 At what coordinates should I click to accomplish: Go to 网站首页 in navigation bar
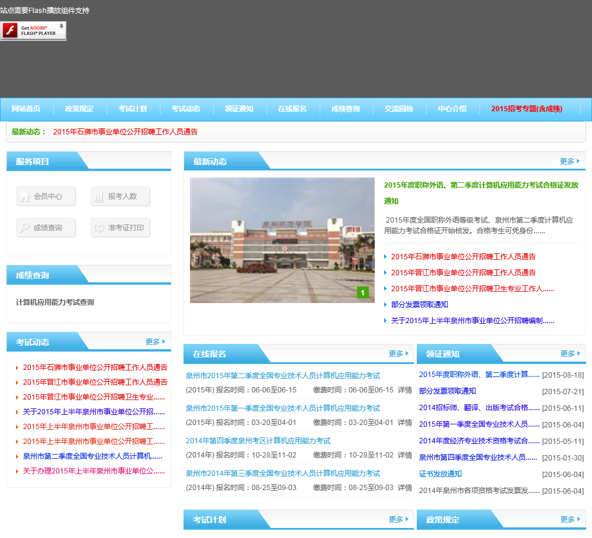tap(25, 109)
